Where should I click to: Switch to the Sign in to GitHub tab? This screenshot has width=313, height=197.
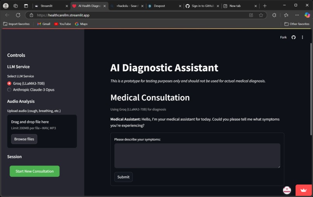coord(202,6)
